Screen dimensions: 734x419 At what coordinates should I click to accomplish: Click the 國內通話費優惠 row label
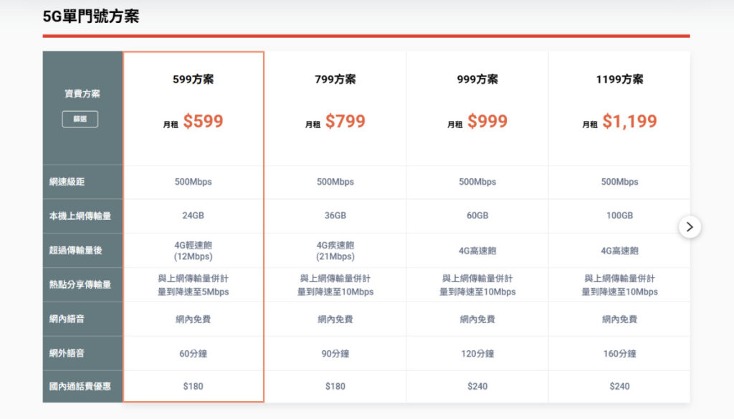[x=80, y=386]
